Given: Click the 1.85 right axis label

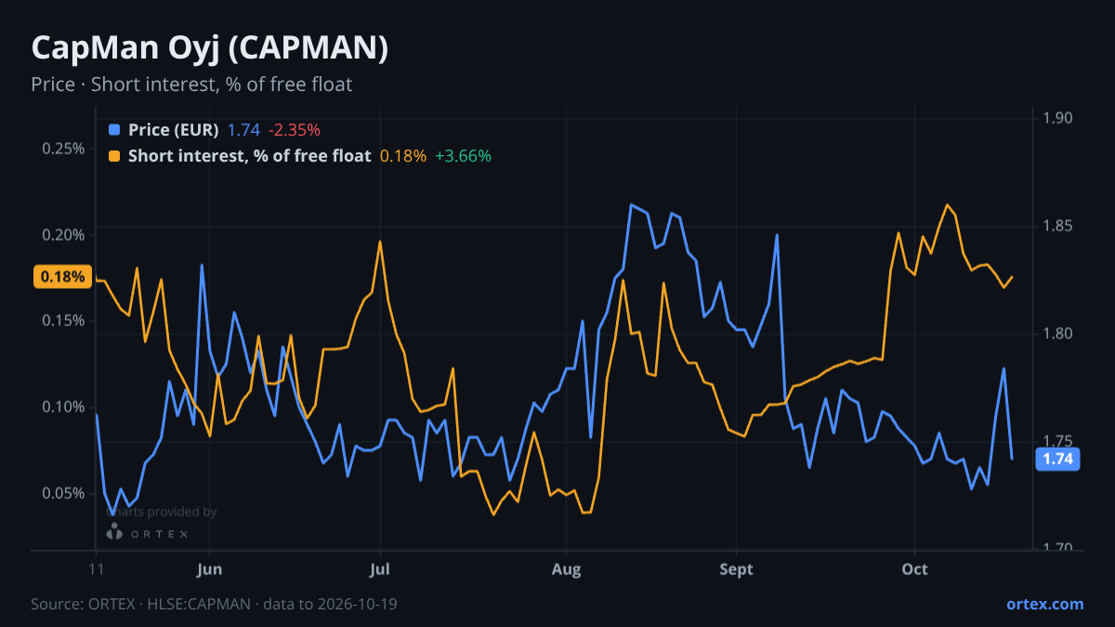Looking at the screenshot, I should (x=1057, y=226).
